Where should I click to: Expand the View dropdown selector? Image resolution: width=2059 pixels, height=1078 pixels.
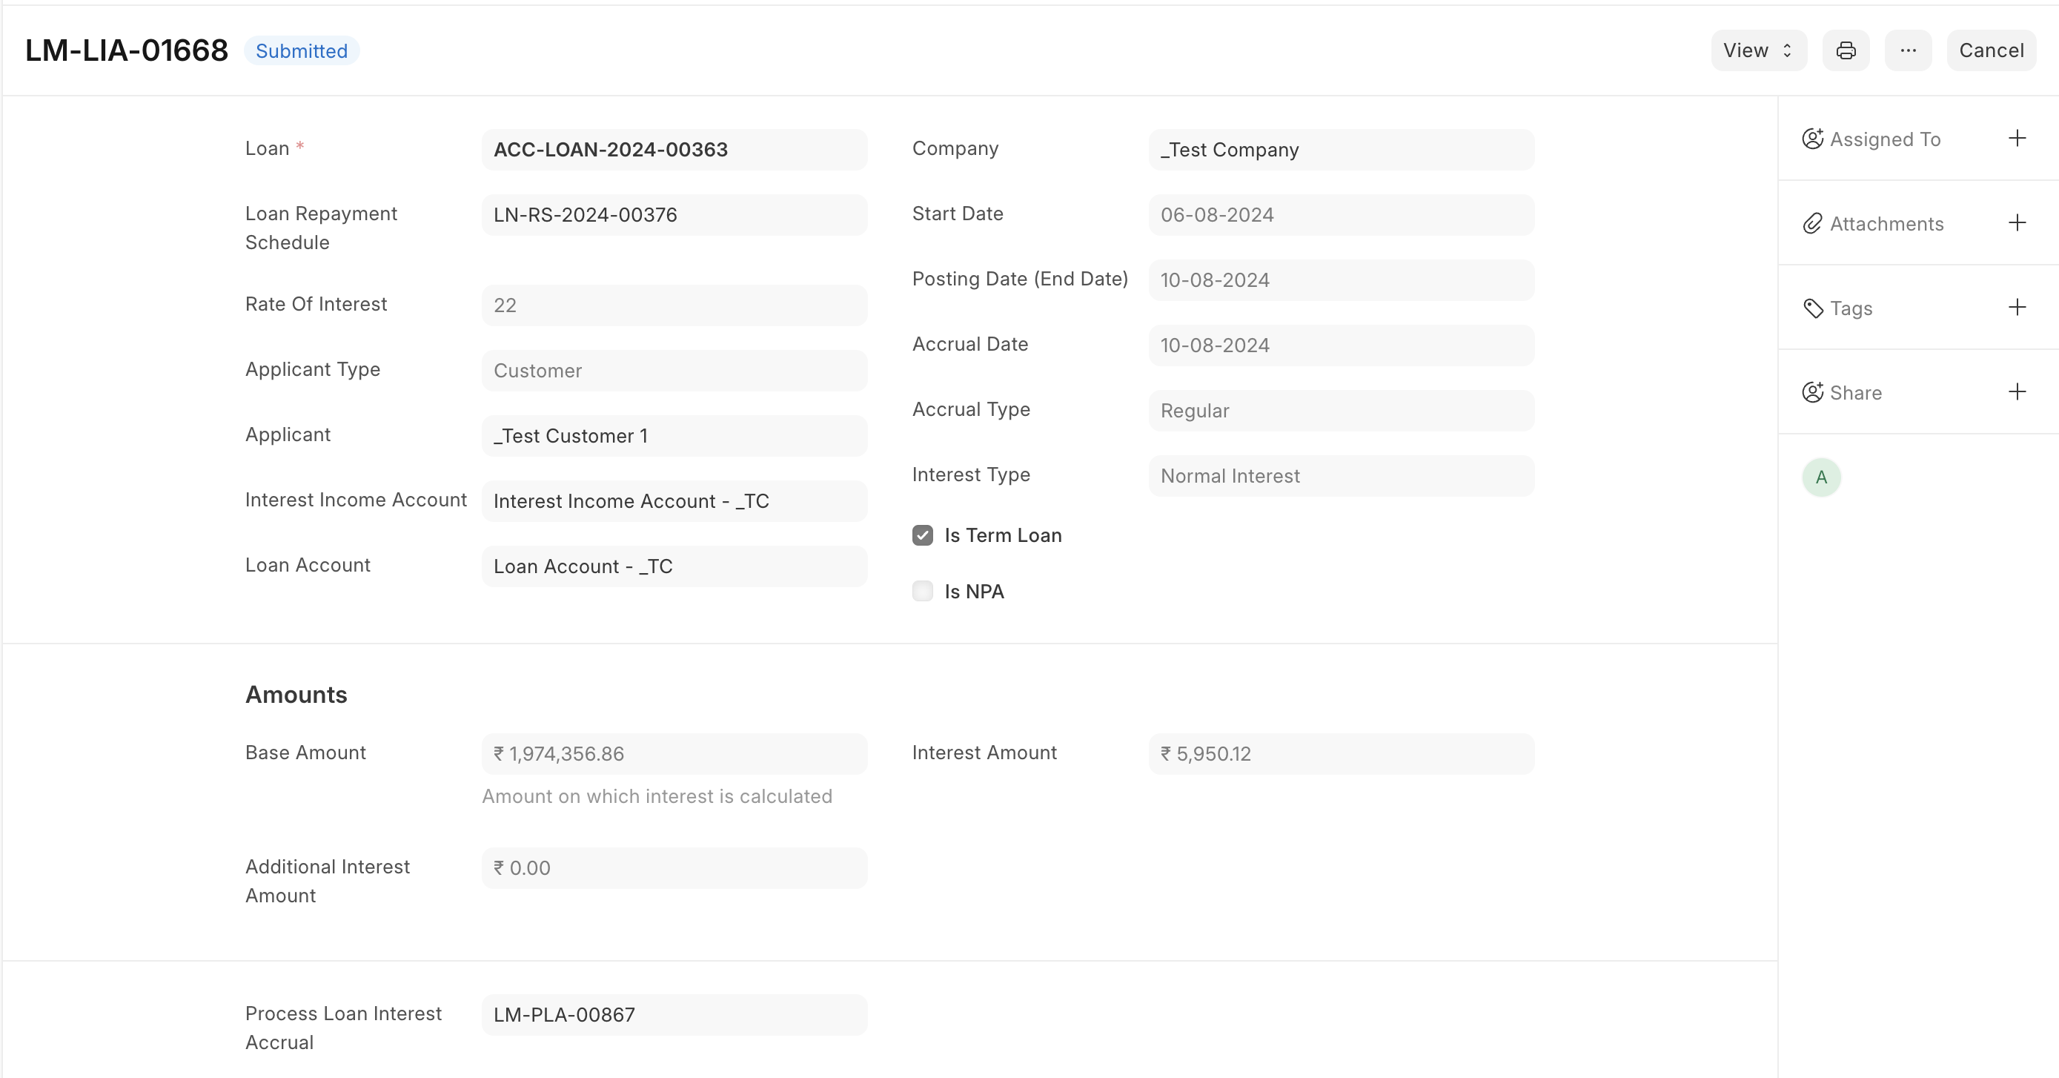(x=1757, y=50)
